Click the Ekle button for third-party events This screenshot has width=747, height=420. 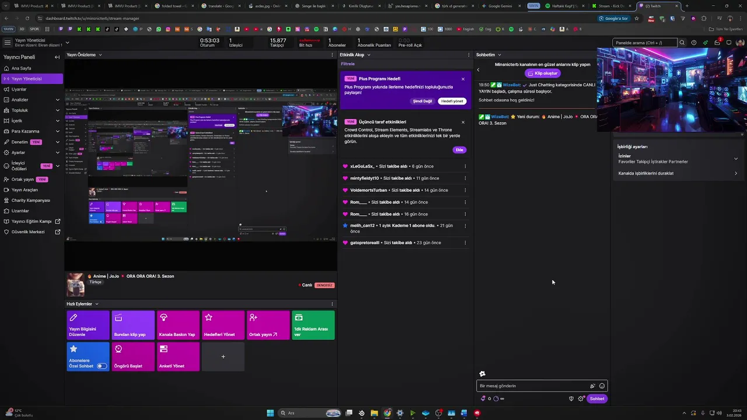(459, 150)
